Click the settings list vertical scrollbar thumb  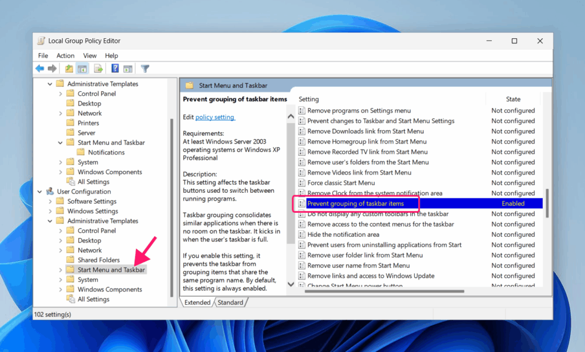547,203
